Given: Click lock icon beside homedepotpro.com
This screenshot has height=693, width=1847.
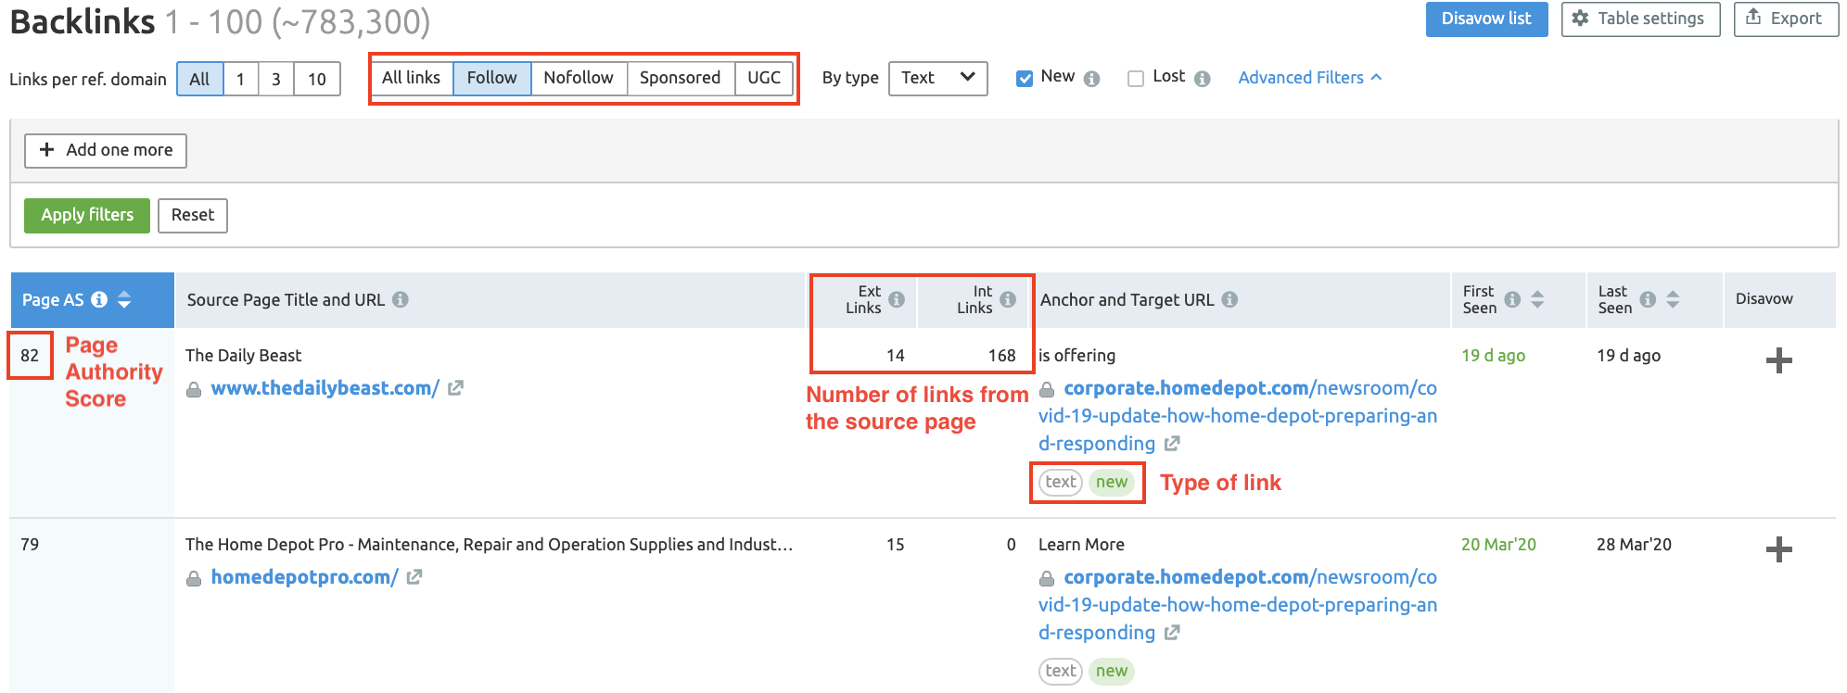Looking at the screenshot, I should (x=194, y=579).
